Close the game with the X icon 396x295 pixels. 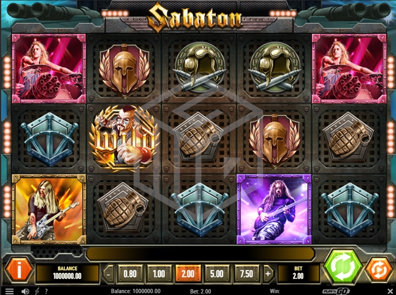tap(390, 291)
